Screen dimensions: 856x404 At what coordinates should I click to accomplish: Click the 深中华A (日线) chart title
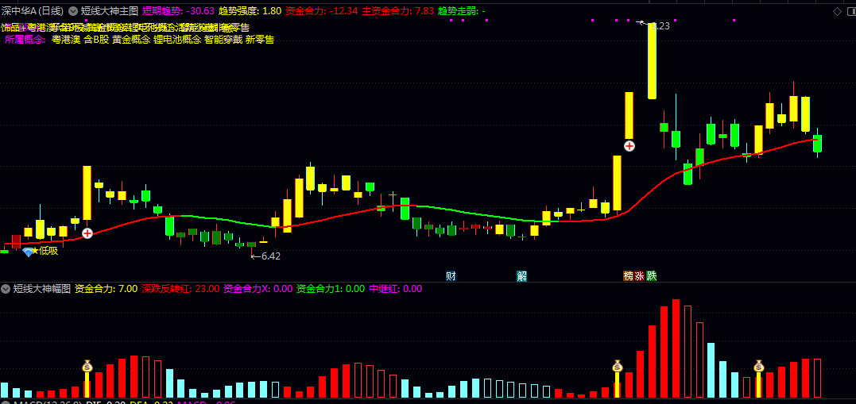(x=33, y=11)
